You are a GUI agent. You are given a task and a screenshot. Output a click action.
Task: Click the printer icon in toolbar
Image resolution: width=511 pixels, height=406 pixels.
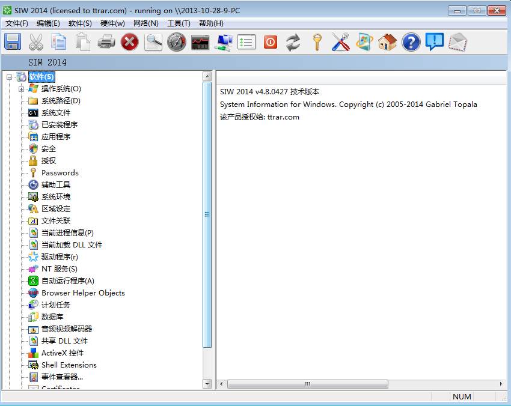(106, 42)
